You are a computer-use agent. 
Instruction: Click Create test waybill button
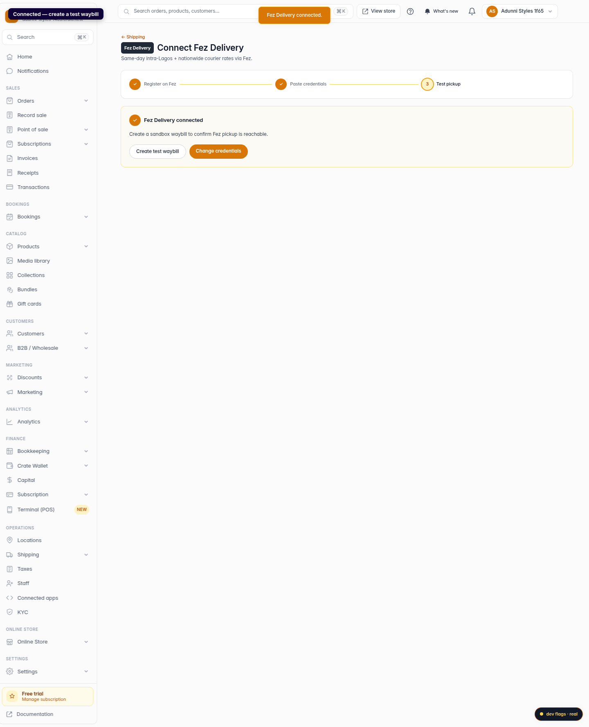[x=157, y=151]
